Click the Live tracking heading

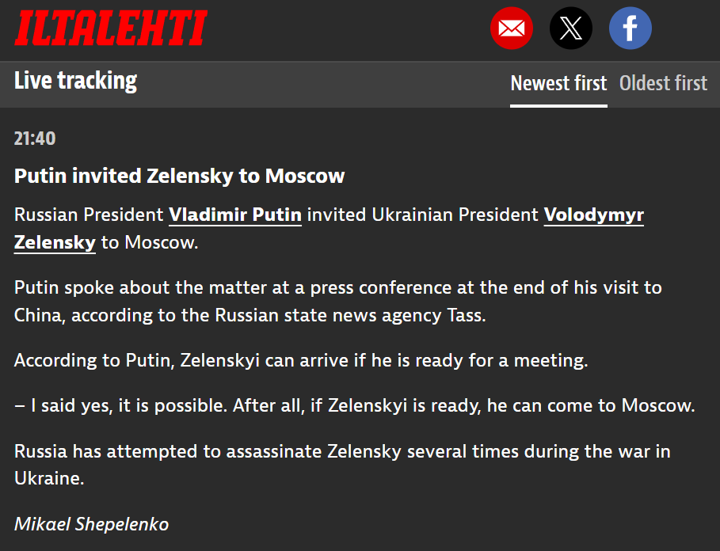[x=75, y=81]
